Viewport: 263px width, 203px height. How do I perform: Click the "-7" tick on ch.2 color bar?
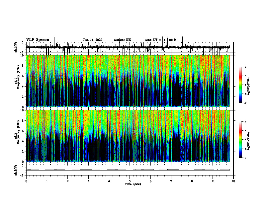pyautogui.click(x=245, y=158)
